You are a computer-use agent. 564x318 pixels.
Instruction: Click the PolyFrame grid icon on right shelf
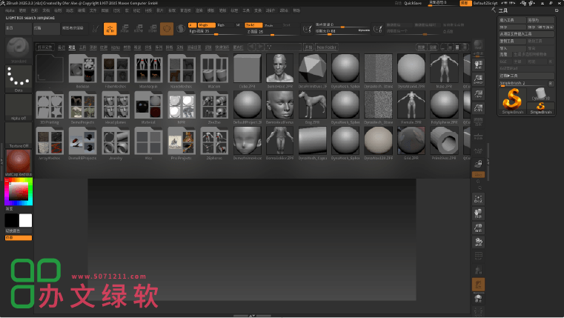pyautogui.click(x=478, y=256)
